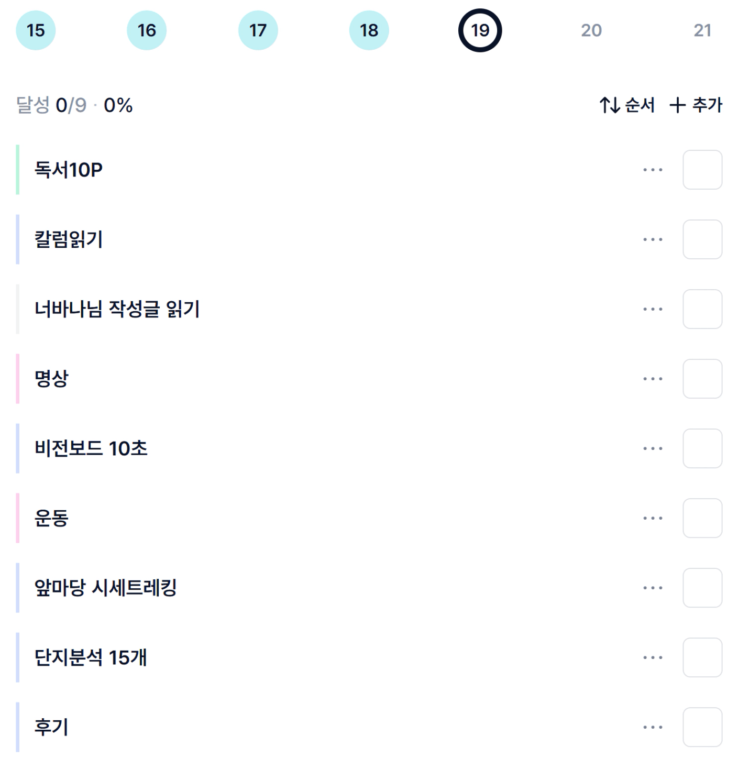Image resolution: width=738 pixels, height=769 pixels.
Task: Tick the checkbox for 단지분석 15개
Action: click(702, 657)
